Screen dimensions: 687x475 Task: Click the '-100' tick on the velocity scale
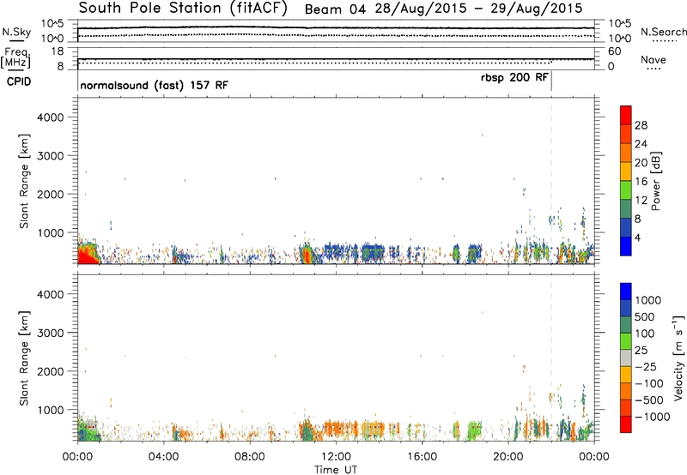pos(649,383)
